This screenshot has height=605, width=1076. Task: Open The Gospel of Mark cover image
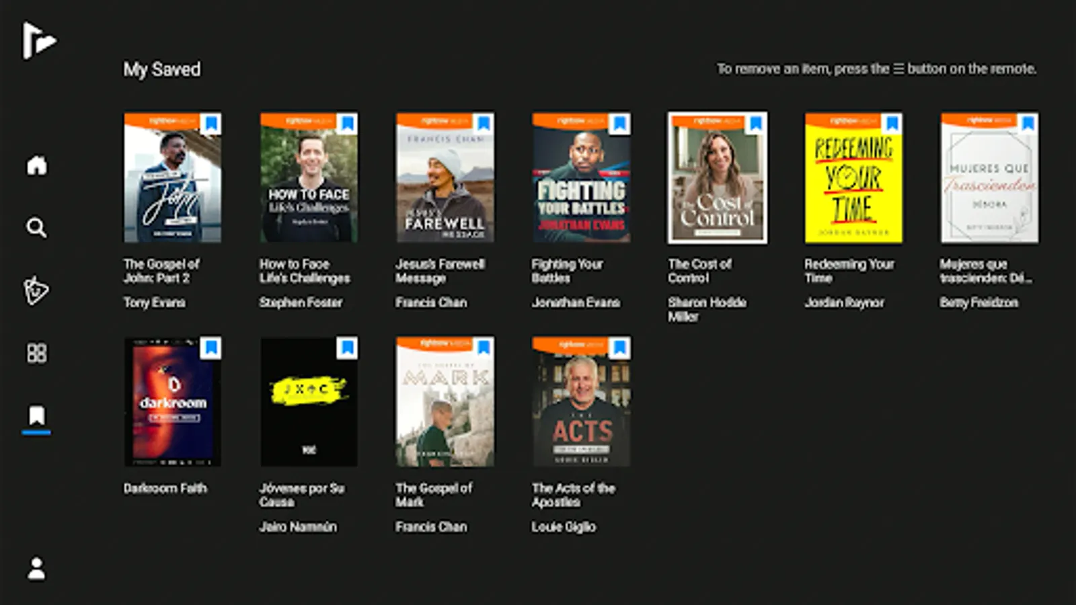(445, 401)
